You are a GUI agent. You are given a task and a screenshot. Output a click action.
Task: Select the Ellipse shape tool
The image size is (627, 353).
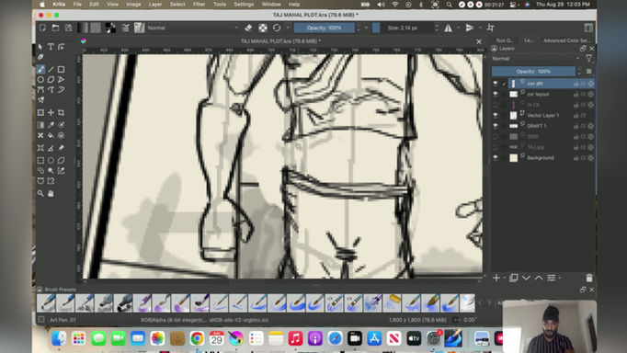tap(40, 80)
